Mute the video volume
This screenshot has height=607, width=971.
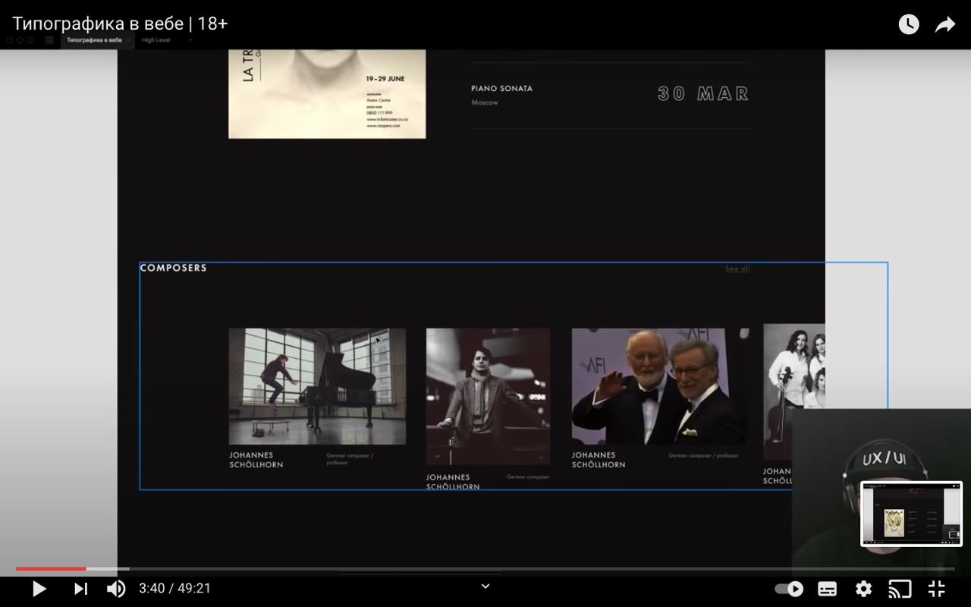click(x=116, y=588)
